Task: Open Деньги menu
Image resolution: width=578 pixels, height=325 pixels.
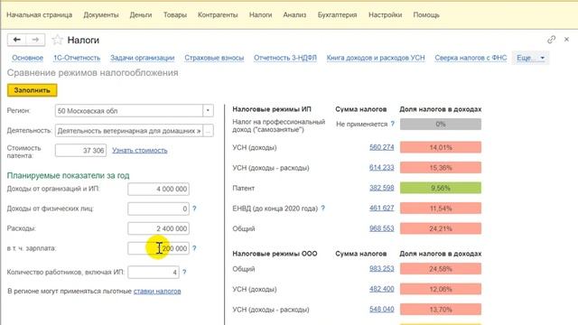Action: point(141,15)
